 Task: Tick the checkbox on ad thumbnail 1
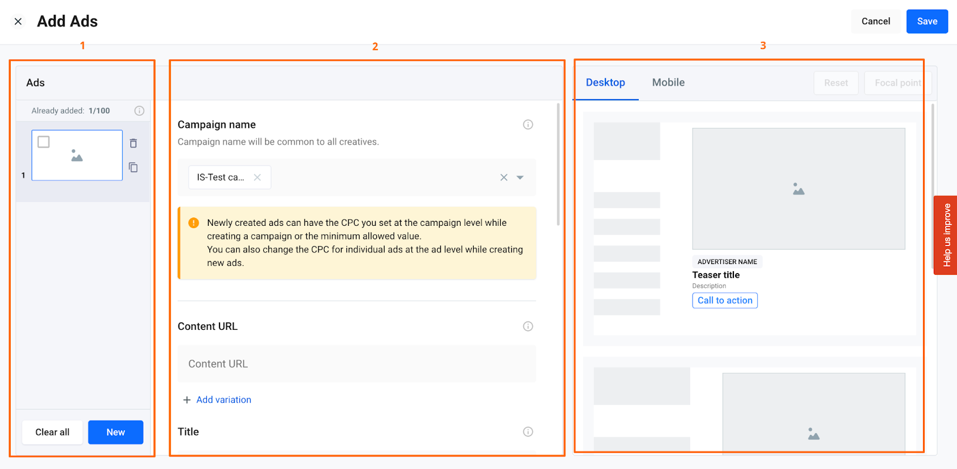[44, 142]
